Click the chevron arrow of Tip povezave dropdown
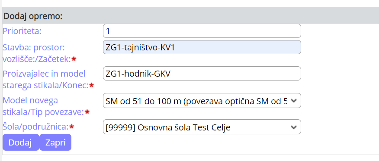Image resolution: width=379 pixels, height=161 pixels. [x=294, y=101]
